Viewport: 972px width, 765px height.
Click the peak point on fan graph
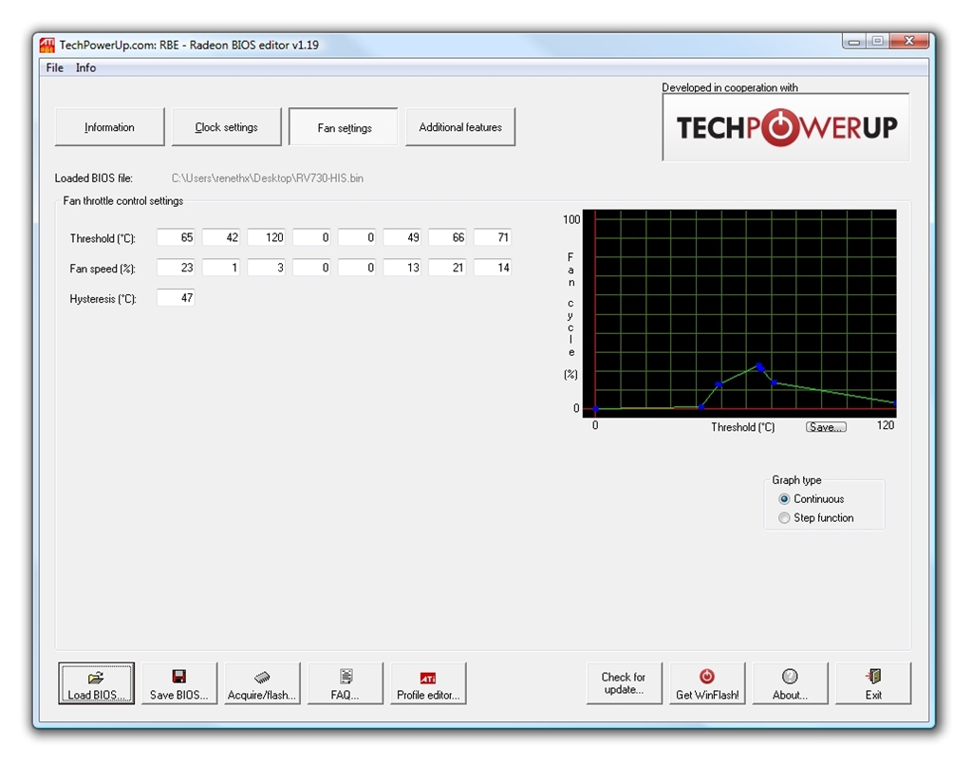[760, 367]
